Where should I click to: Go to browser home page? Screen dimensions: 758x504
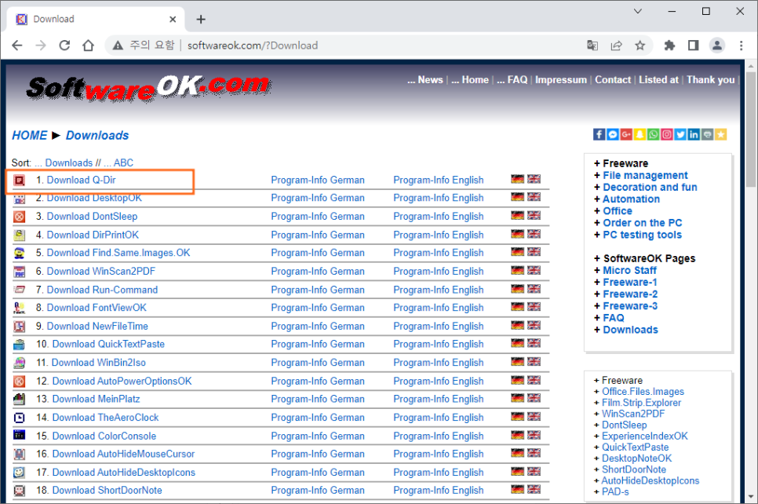pos(88,46)
